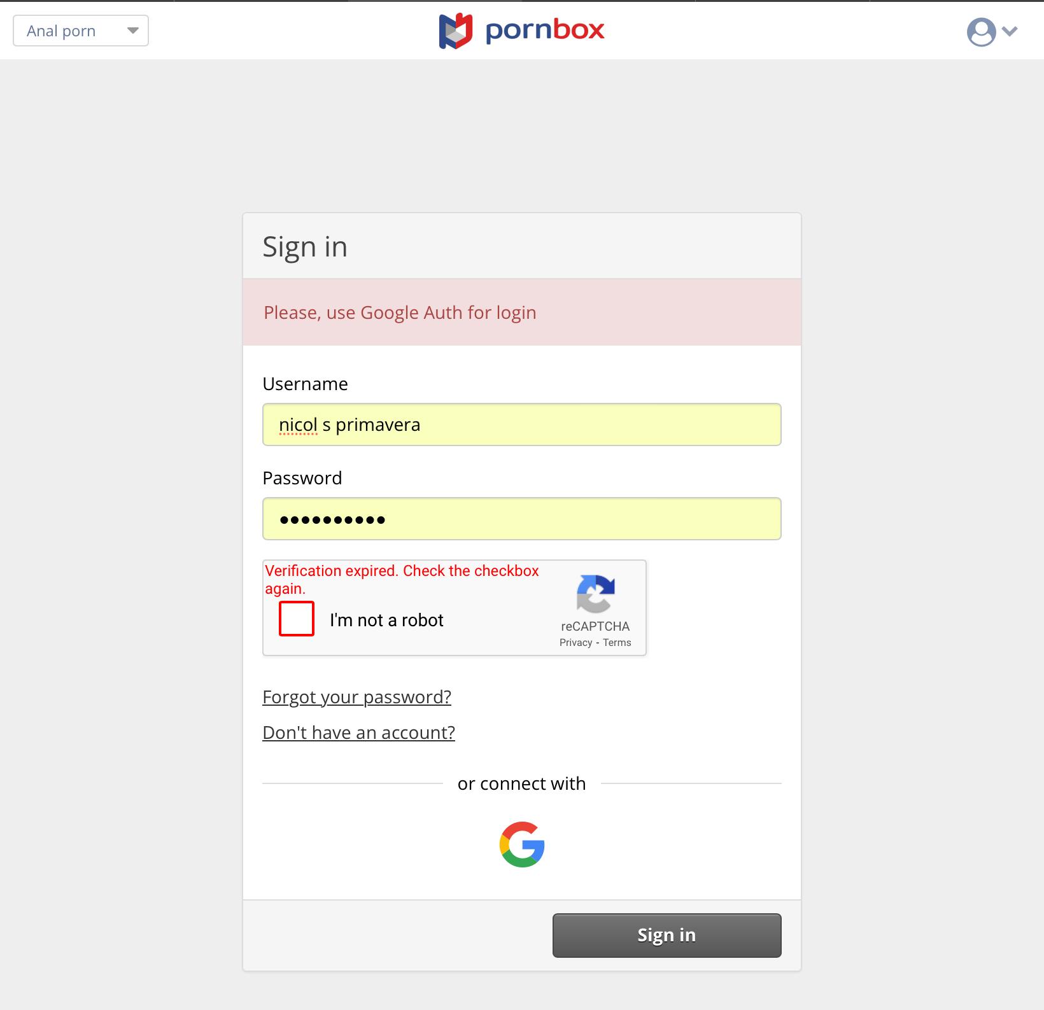Click the "use Google Auth for login" alert
This screenshot has height=1010, width=1044.
pyautogui.click(x=400, y=312)
